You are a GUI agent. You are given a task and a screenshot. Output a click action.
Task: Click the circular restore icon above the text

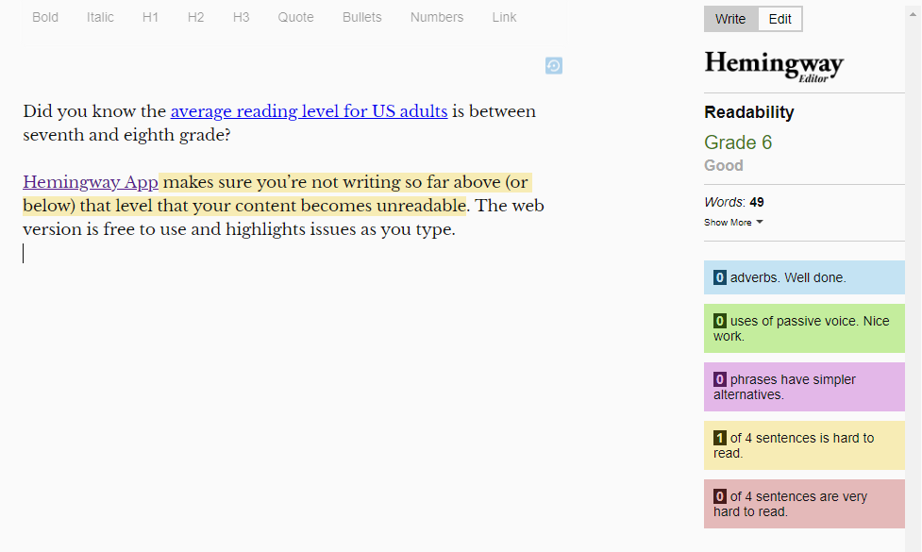click(x=553, y=65)
